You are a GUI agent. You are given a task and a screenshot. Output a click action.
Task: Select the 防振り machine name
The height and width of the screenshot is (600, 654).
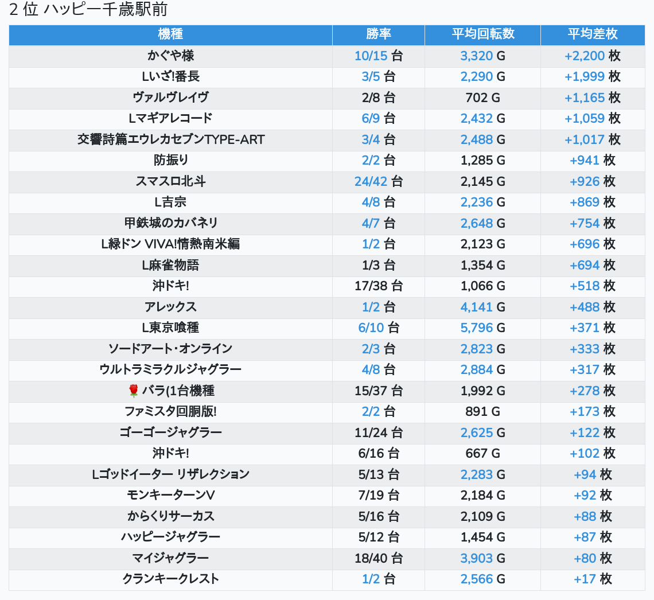tap(170, 160)
